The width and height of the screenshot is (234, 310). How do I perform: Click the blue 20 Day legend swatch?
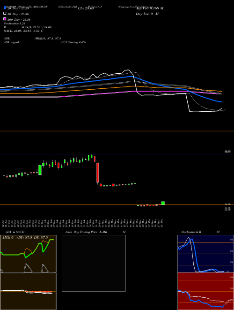5,8
